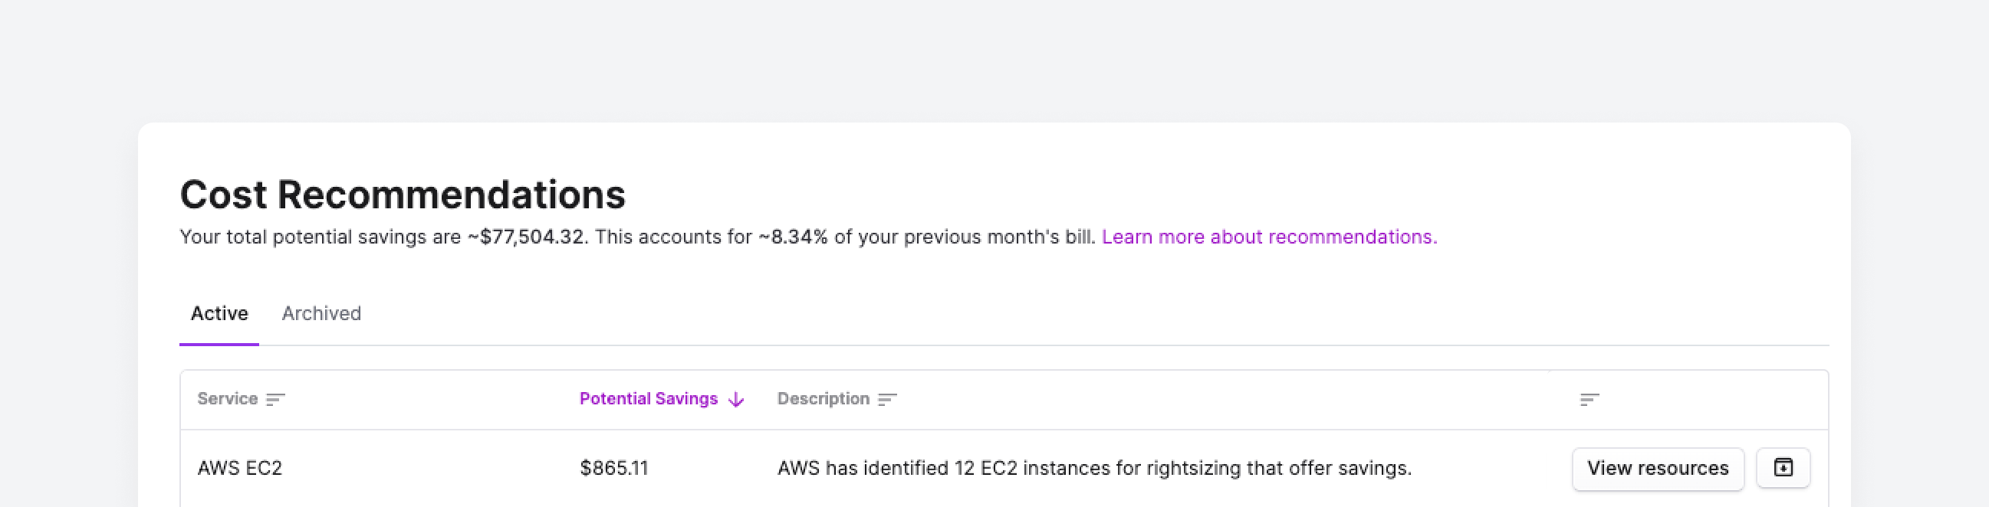Click the sort icon beside Description header

click(x=888, y=399)
